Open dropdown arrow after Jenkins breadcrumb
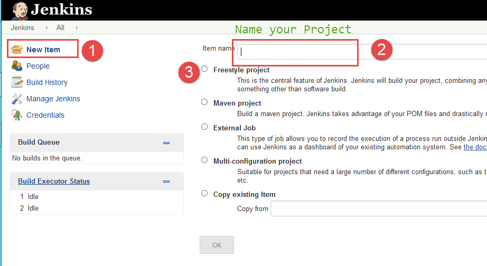487x266 pixels. [x=46, y=27]
